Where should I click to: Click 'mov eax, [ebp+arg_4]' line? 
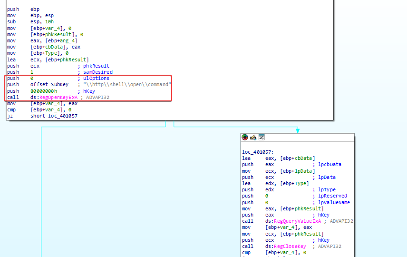(42, 40)
